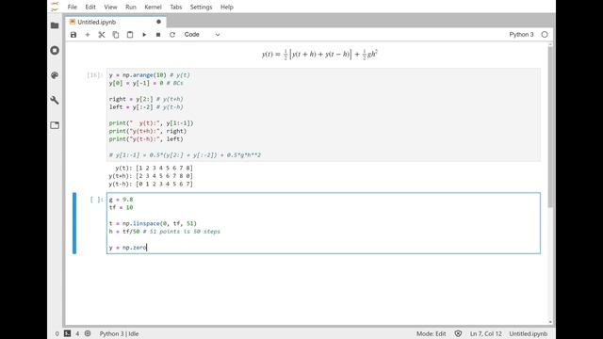Click Untitled.ipynb name in status bar
The image size is (603, 339).
pos(528,333)
